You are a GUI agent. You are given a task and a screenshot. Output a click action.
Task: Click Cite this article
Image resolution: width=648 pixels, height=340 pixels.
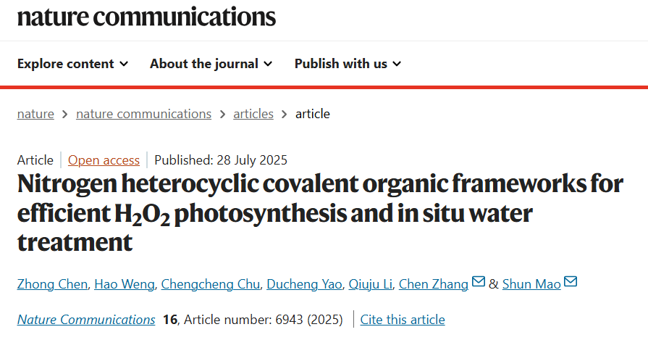pyautogui.click(x=403, y=320)
